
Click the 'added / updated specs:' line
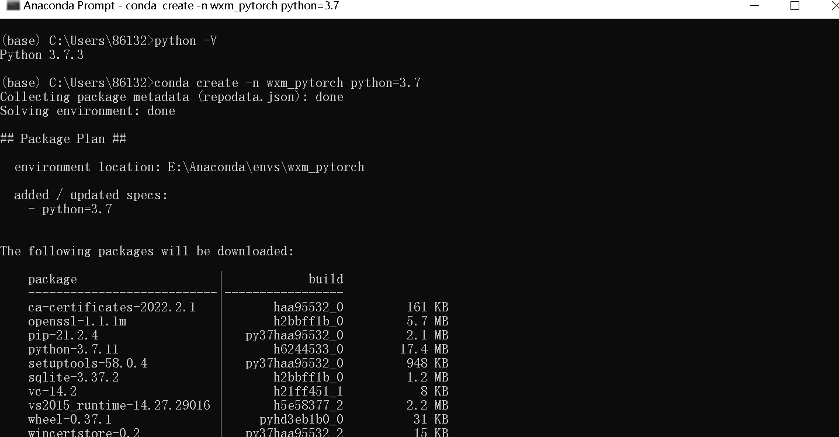tap(91, 195)
